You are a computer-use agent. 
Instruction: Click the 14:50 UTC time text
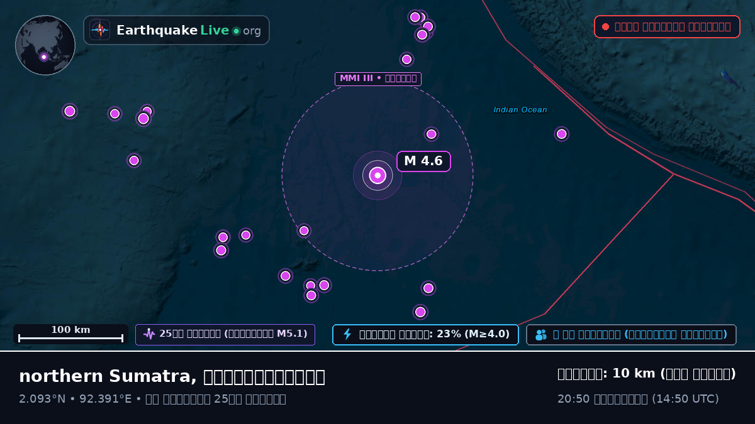[x=685, y=399]
